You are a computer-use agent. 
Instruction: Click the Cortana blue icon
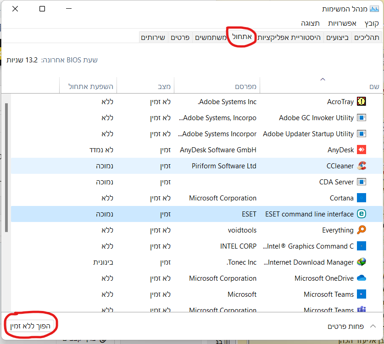[361, 198]
